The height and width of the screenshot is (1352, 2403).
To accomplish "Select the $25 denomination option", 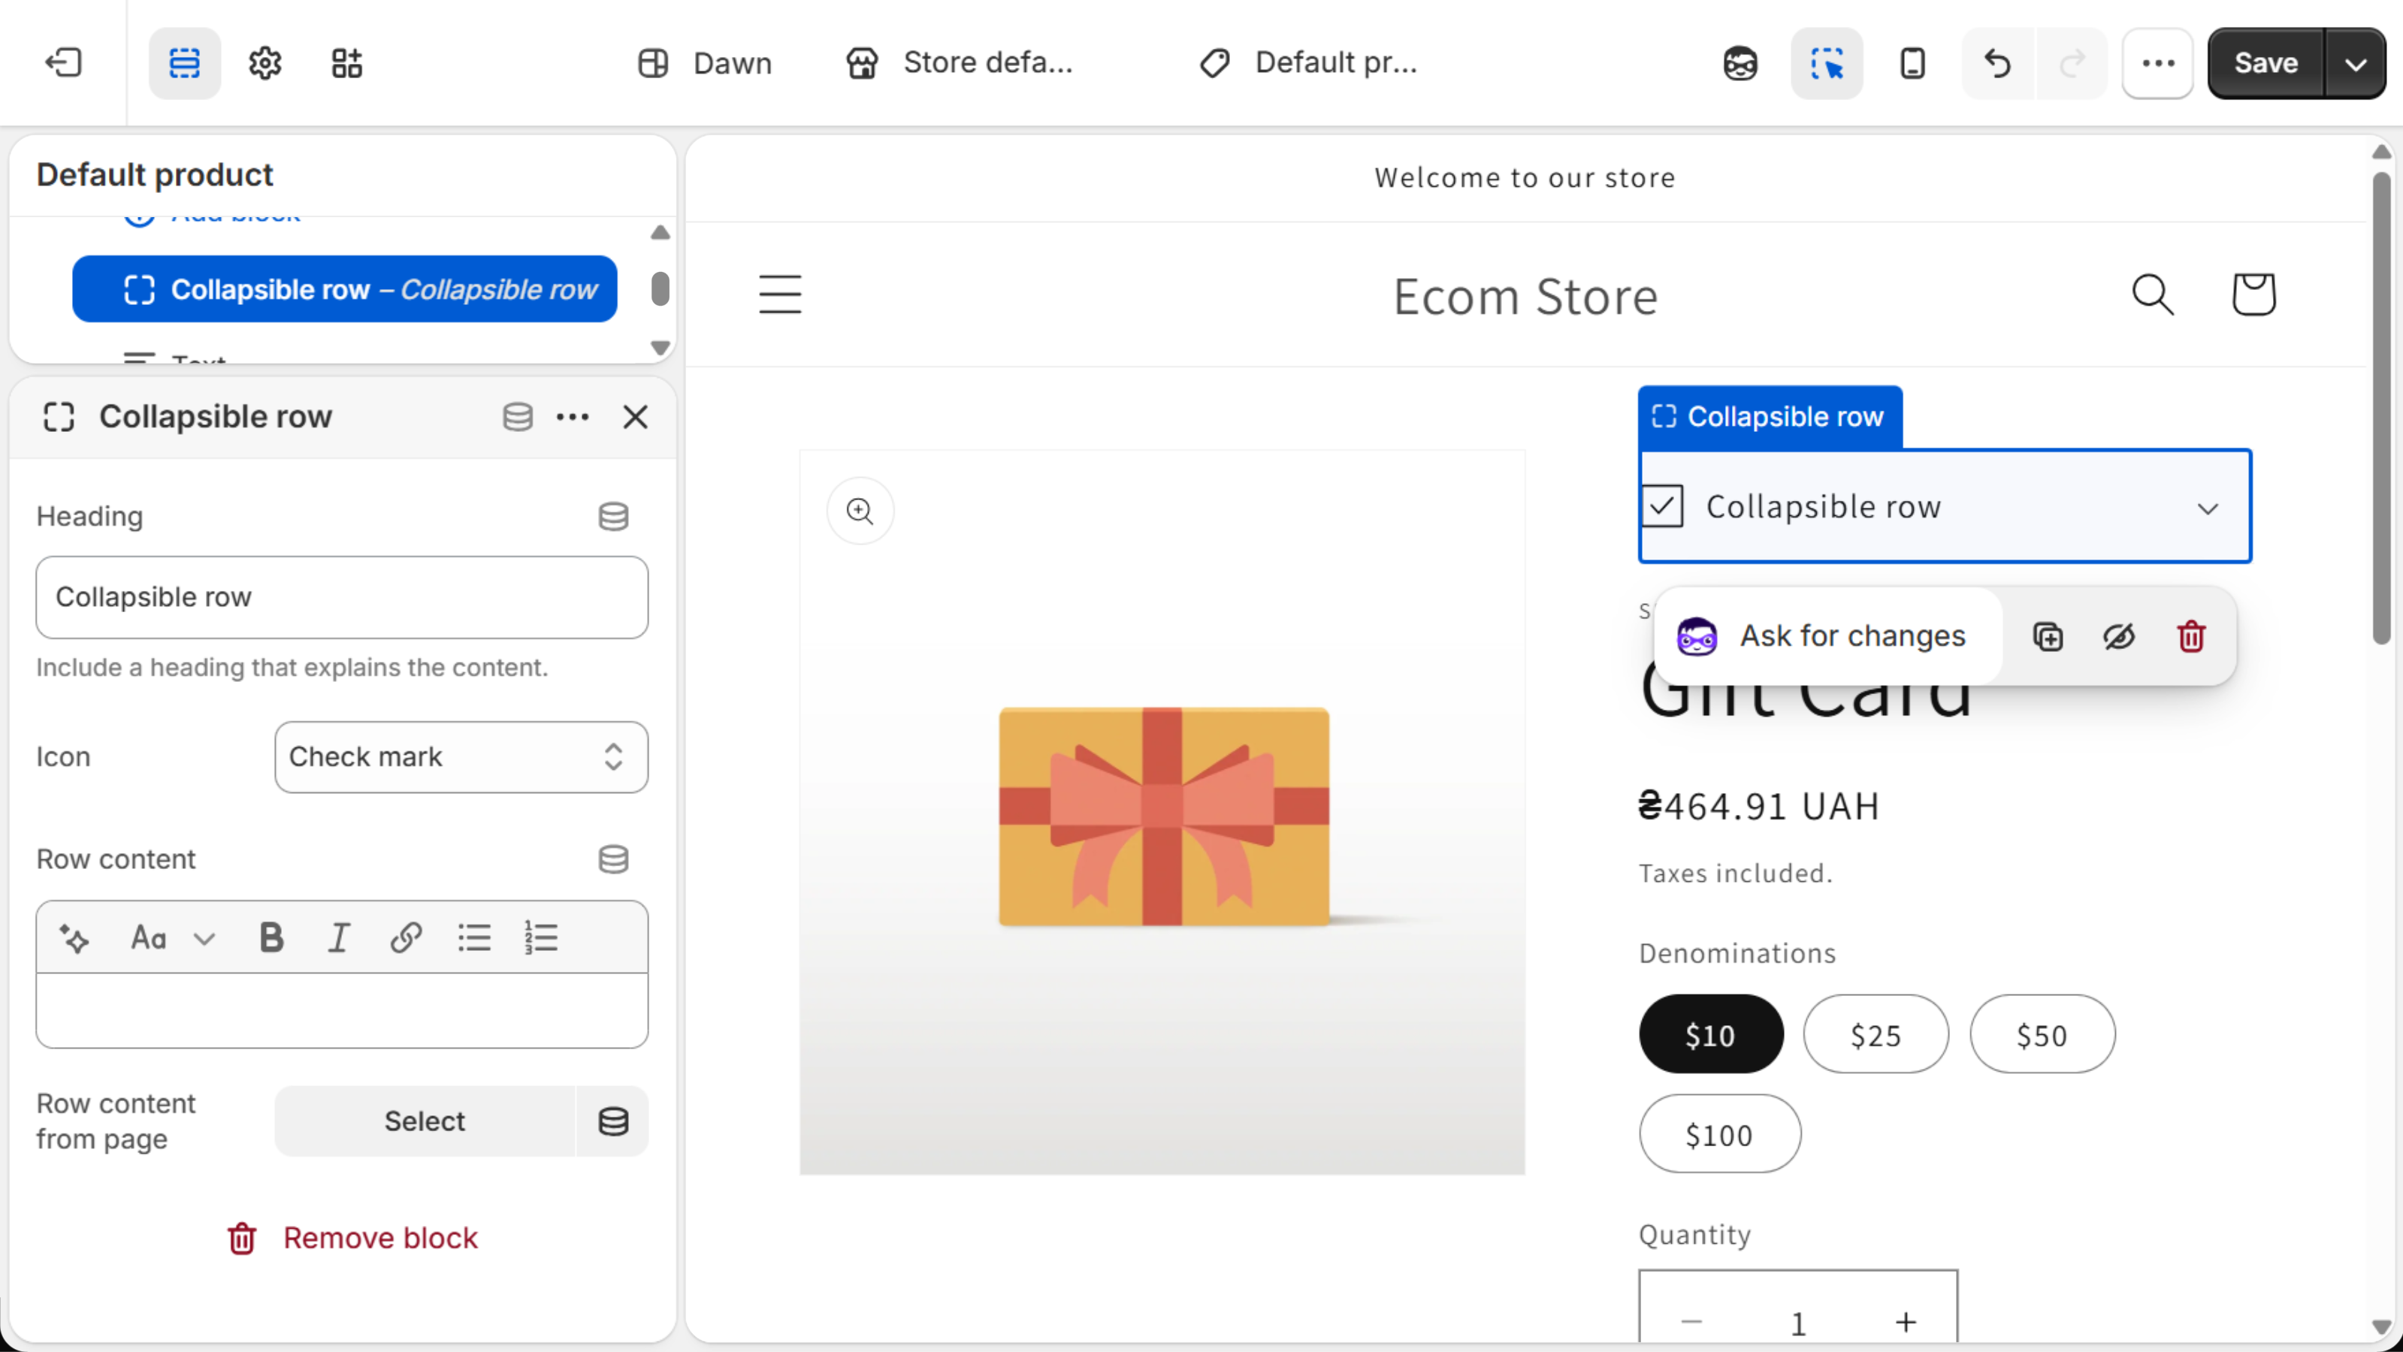I will [x=1876, y=1035].
